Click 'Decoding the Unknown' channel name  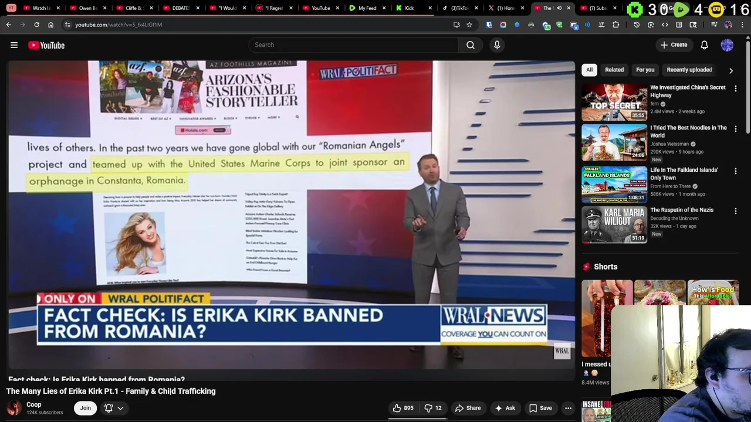[x=674, y=219]
